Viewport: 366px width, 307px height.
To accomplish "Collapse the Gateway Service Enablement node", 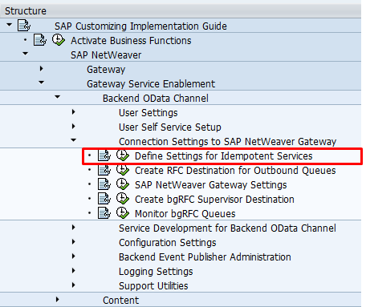I will pos(41,83).
